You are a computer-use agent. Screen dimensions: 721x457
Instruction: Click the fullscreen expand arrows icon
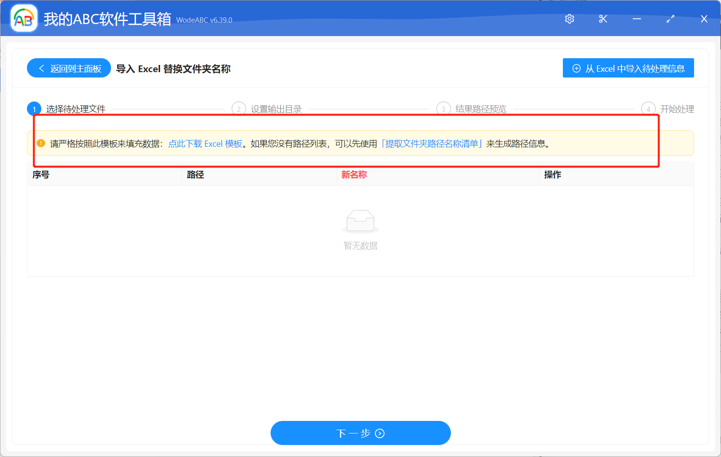coord(670,19)
